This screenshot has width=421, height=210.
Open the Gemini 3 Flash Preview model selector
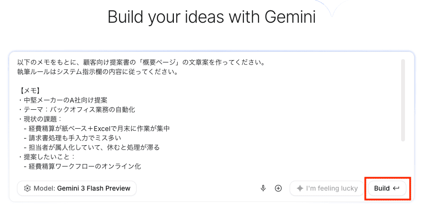point(77,188)
